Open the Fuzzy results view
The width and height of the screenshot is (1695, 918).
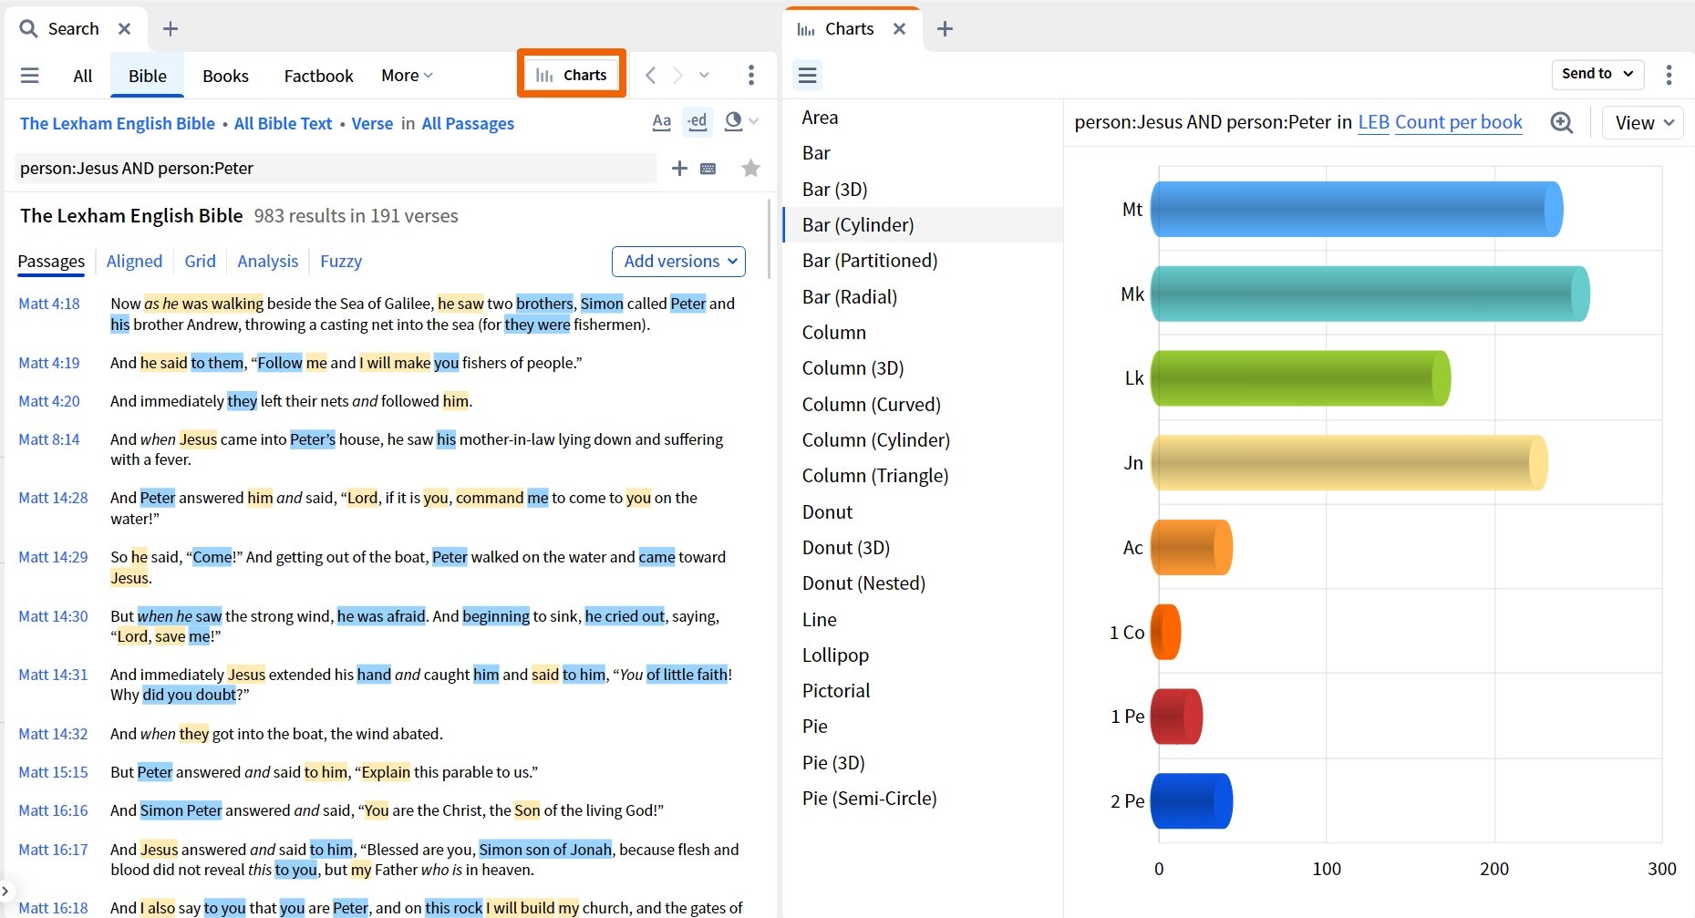341,262
